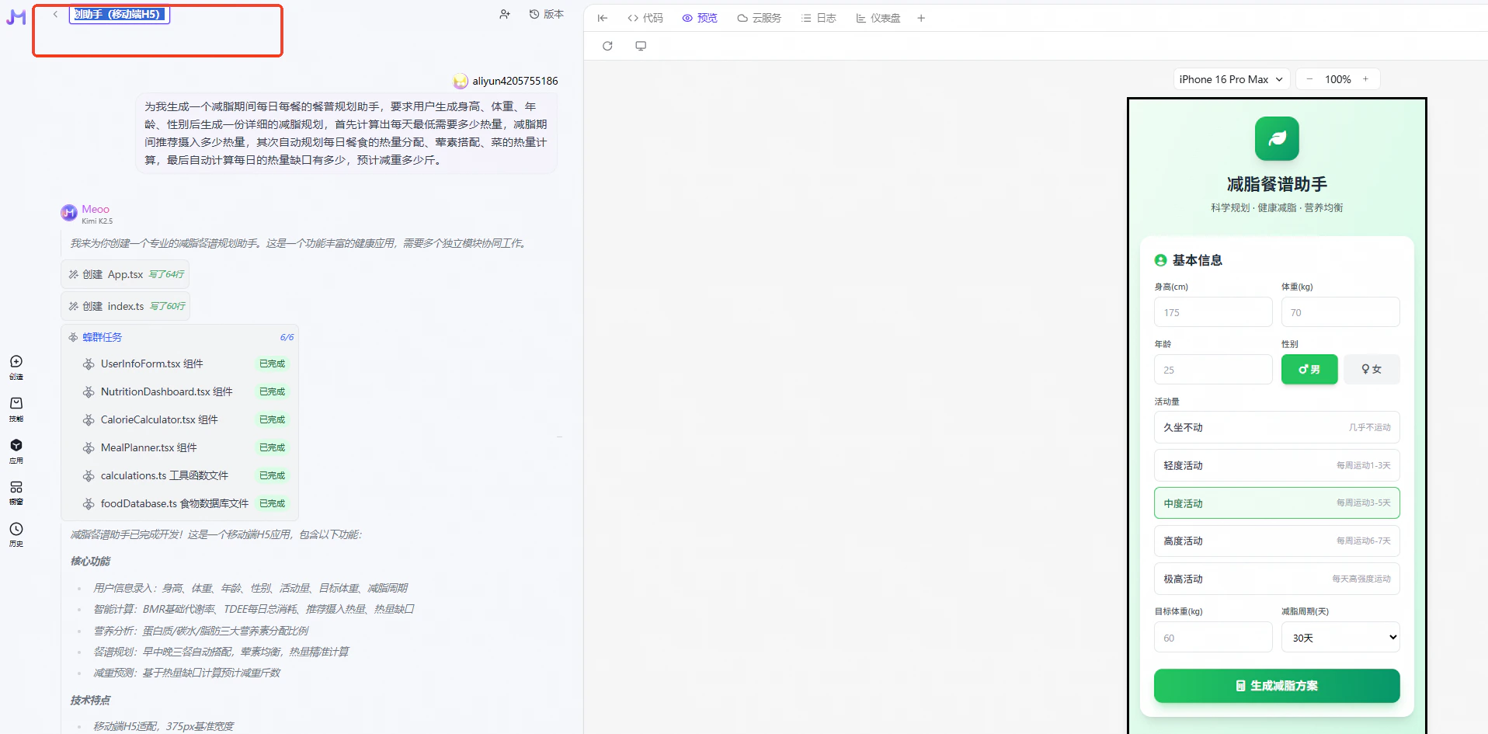Increase zoom with the plus button
This screenshot has width=1488, height=734.
pos(1365,79)
